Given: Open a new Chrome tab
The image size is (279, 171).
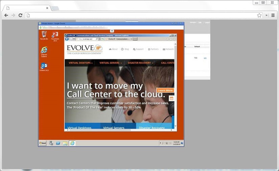Looking at the screenshot, I should click(x=55, y=8).
